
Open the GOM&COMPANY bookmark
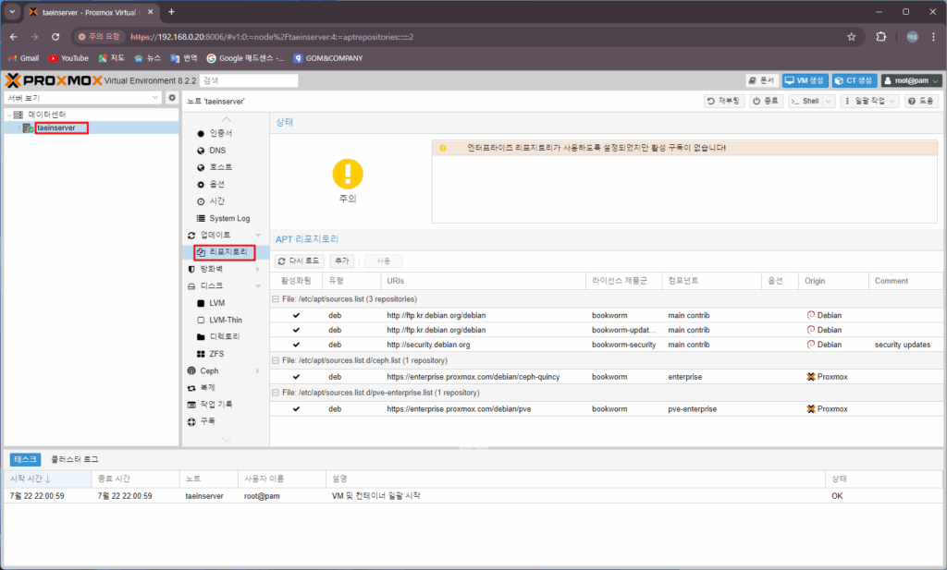328,58
